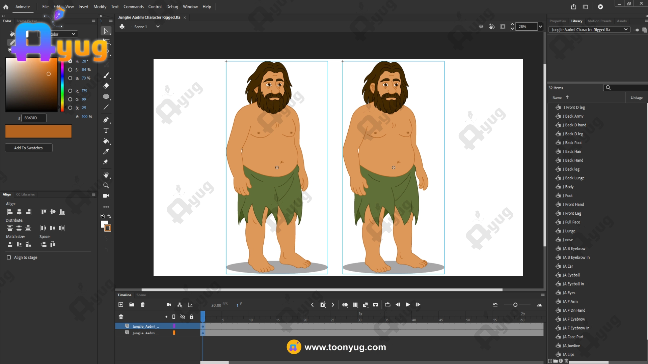Select the Selection arrow tool
Viewport: 648px width, 364px height.
point(106,31)
